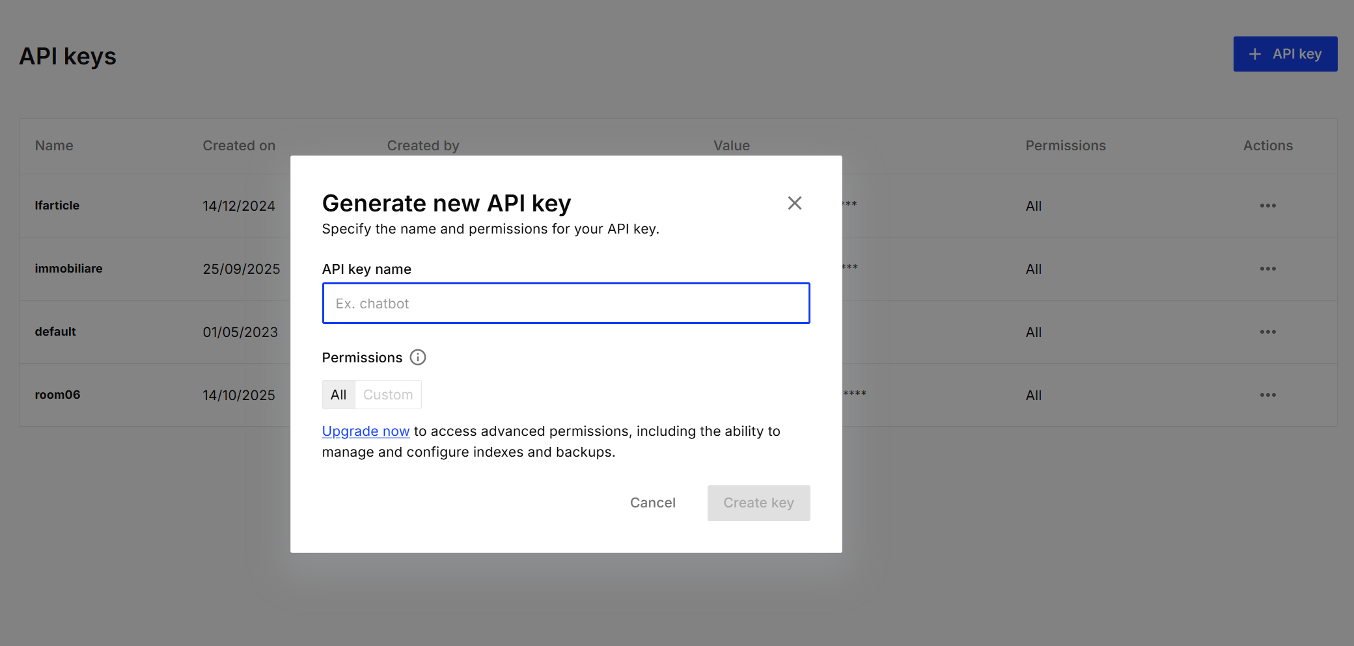Click the Permissions column header
Screen dimensions: 1354x646
1066,146
